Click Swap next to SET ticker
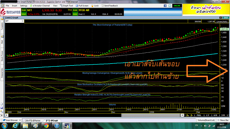This screenshot has height=129, width=230. [x=24, y=10]
